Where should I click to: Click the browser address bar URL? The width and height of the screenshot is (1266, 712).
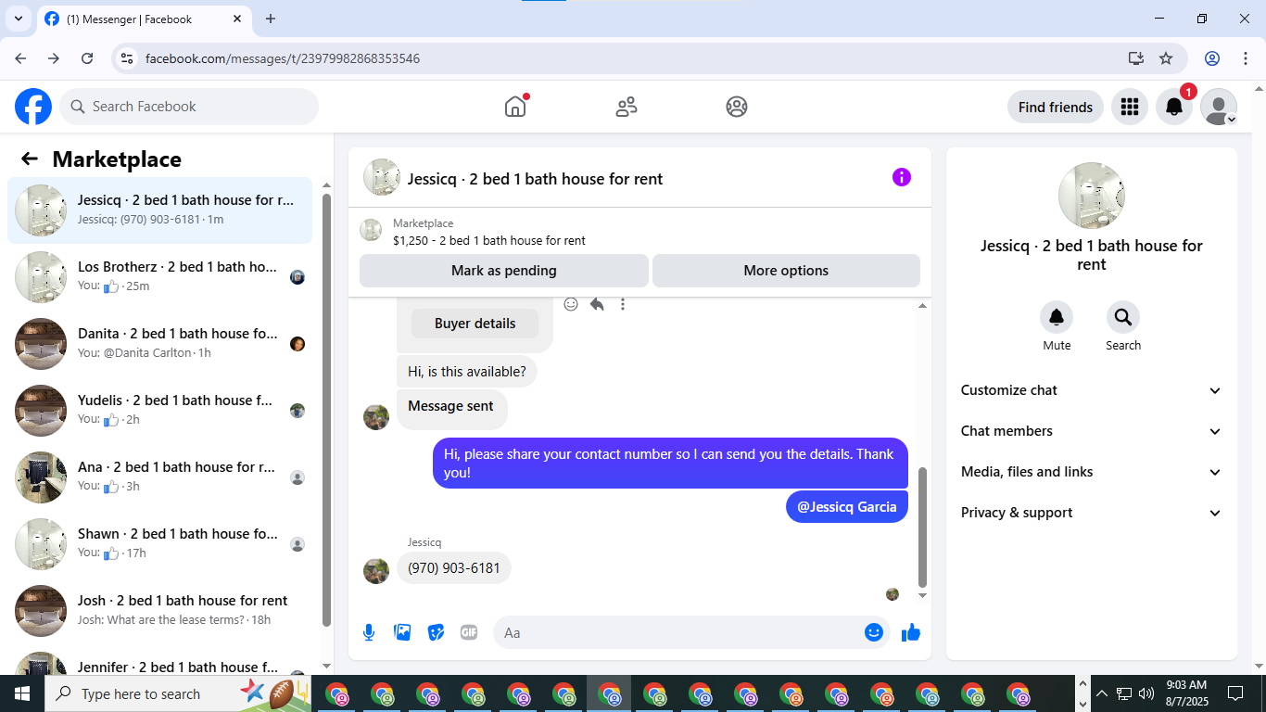pyautogui.click(x=283, y=58)
